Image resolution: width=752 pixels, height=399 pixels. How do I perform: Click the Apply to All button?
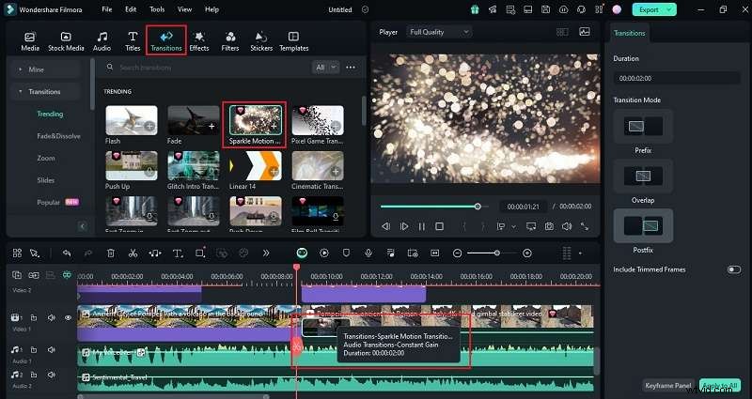pyautogui.click(x=720, y=386)
